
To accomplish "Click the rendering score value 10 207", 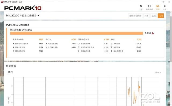I will (106, 47).
